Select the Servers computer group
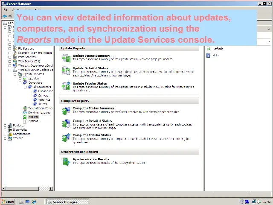 point(43,95)
